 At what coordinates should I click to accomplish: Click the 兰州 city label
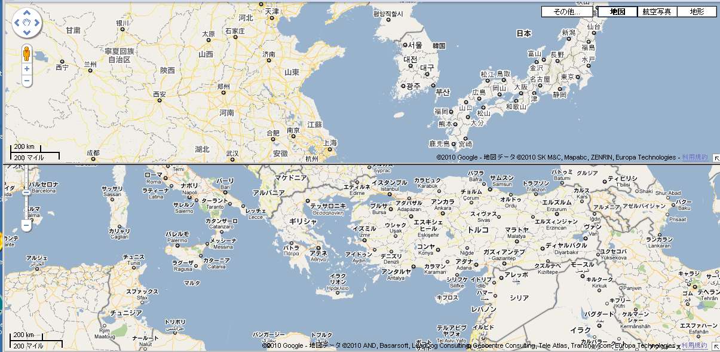click(90, 64)
